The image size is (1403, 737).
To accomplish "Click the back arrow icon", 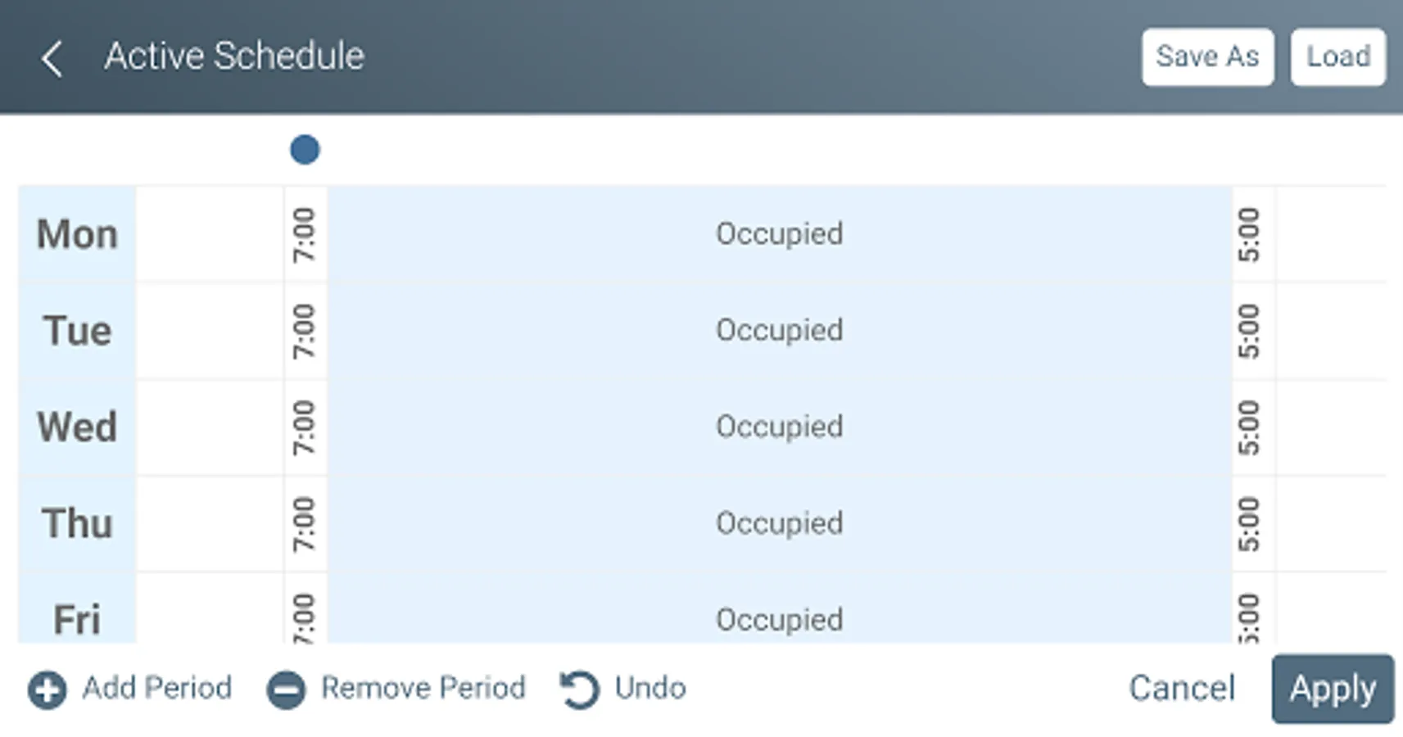I will pos(52,59).
